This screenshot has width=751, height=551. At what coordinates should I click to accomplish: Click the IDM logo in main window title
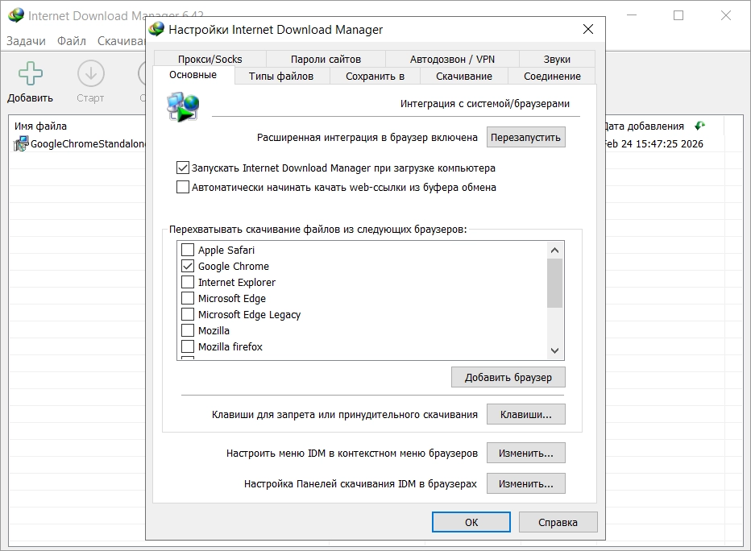[x=16, y=15]
